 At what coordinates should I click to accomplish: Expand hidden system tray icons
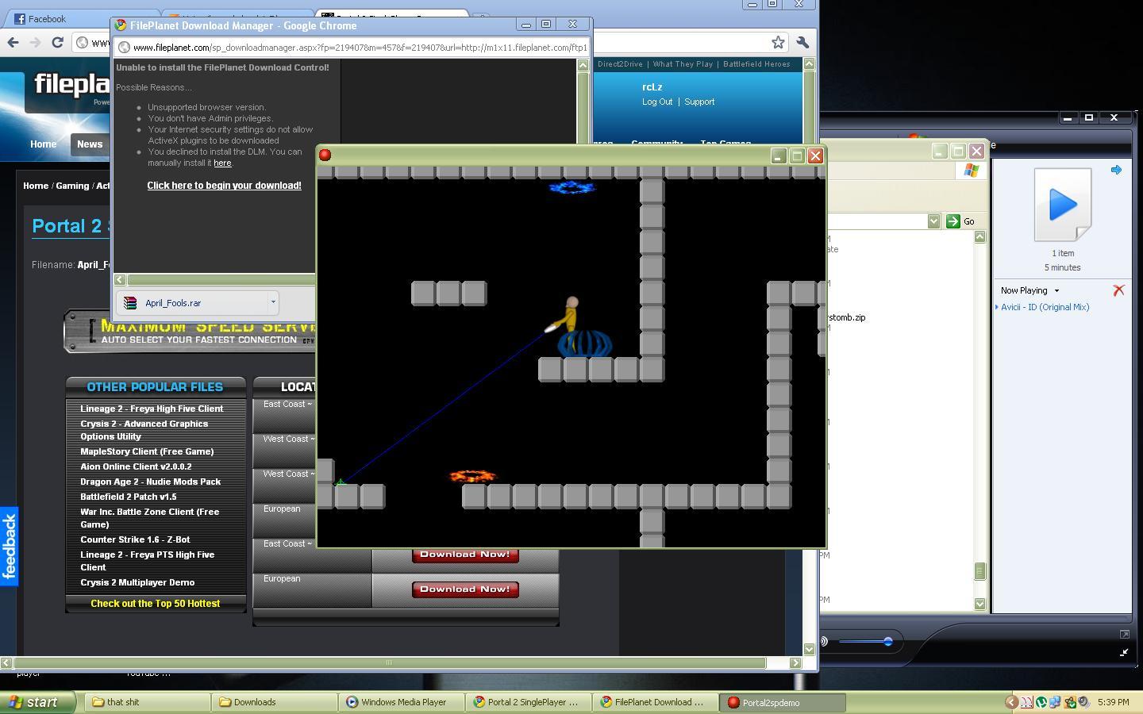click(1010, 702)
